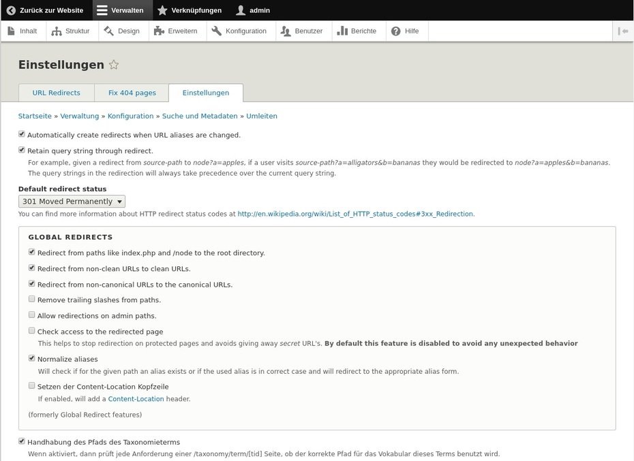
Task: Click the Design paintbrush icon
Action: 108,31
